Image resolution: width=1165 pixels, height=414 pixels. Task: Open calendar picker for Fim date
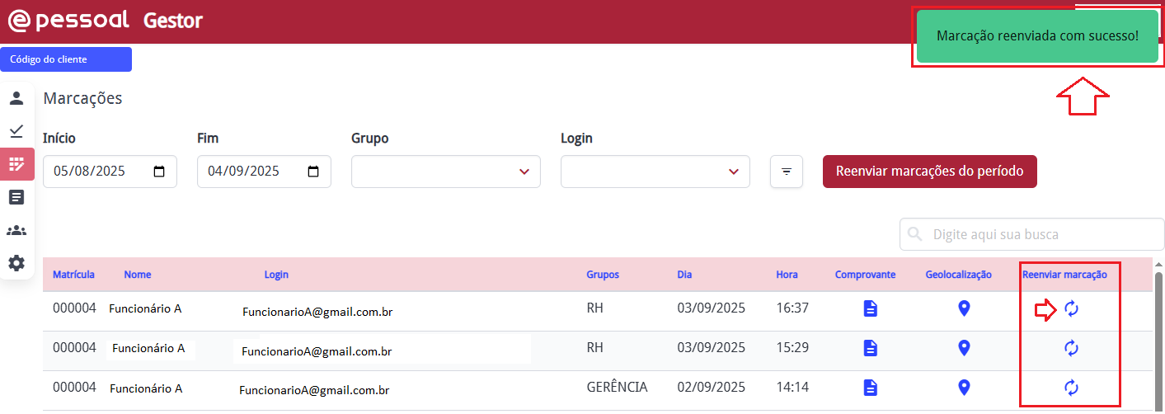[313, 172]
